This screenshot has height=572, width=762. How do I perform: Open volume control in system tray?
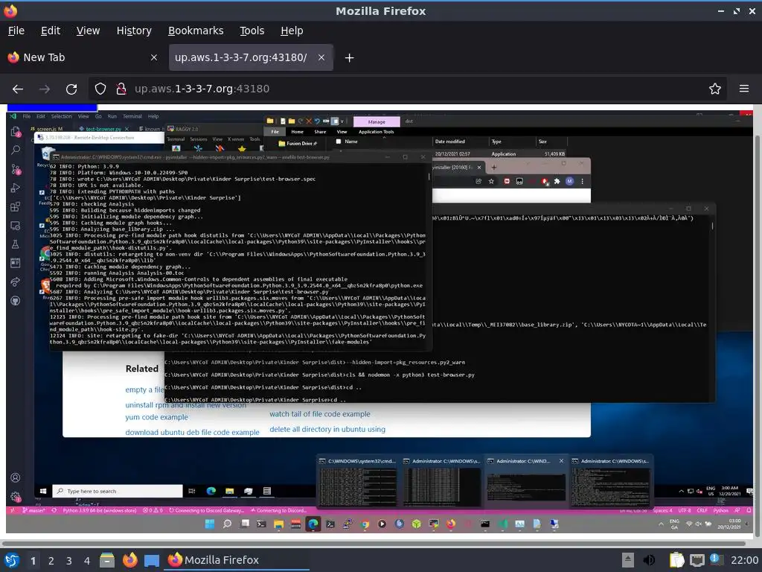649,560
